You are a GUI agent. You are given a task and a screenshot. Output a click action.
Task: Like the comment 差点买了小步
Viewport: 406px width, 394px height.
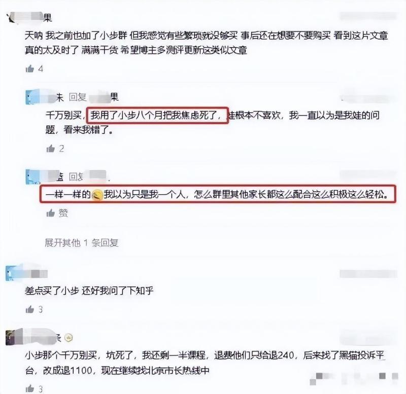tap(30, 309)
